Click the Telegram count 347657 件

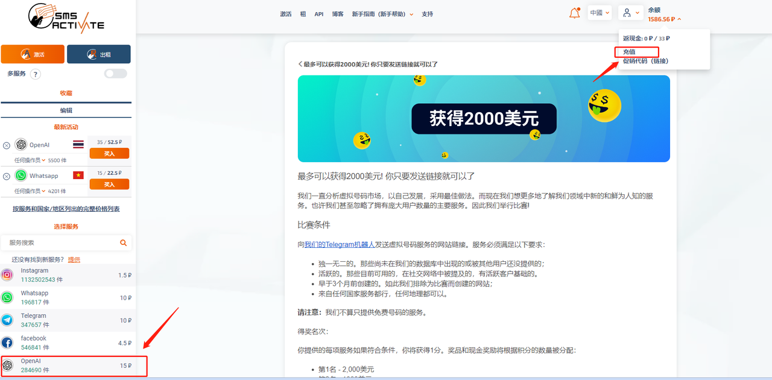pyautogui.click(x=35, y=325)
